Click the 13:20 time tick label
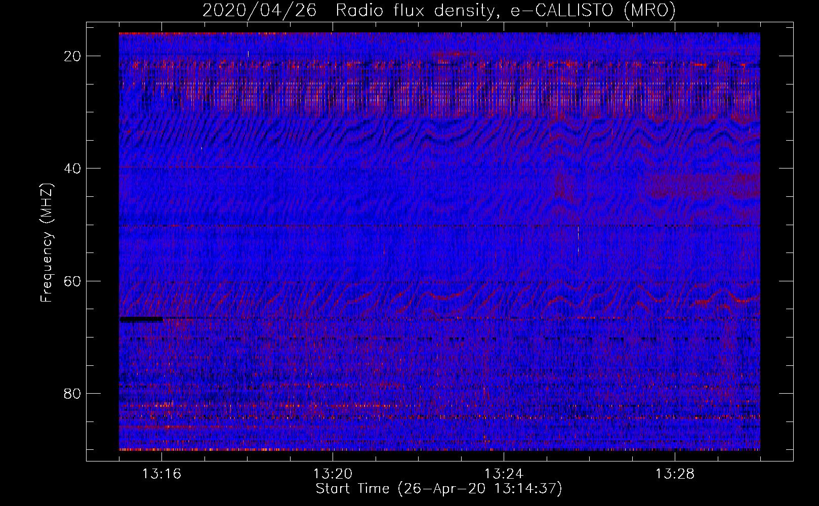 pyautogui.click(x=333, y=474)
